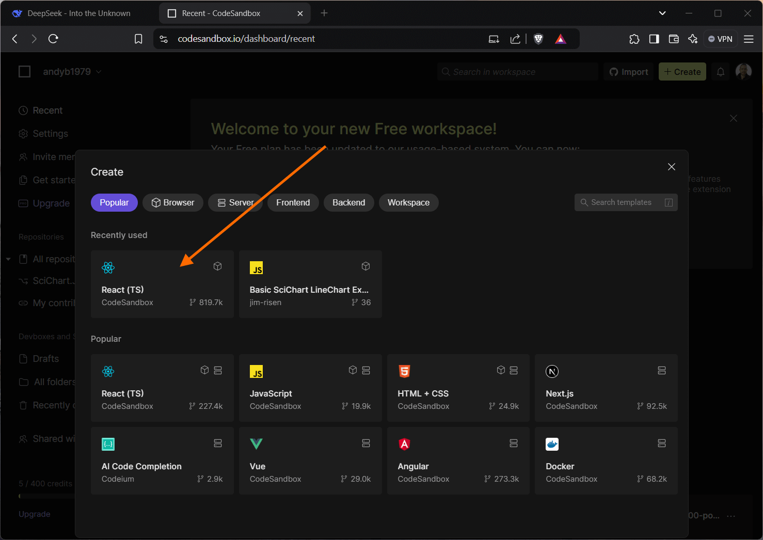Open the browser tab list chevron
The height and width of the screenshot is (540, 763).
point(662,13)
